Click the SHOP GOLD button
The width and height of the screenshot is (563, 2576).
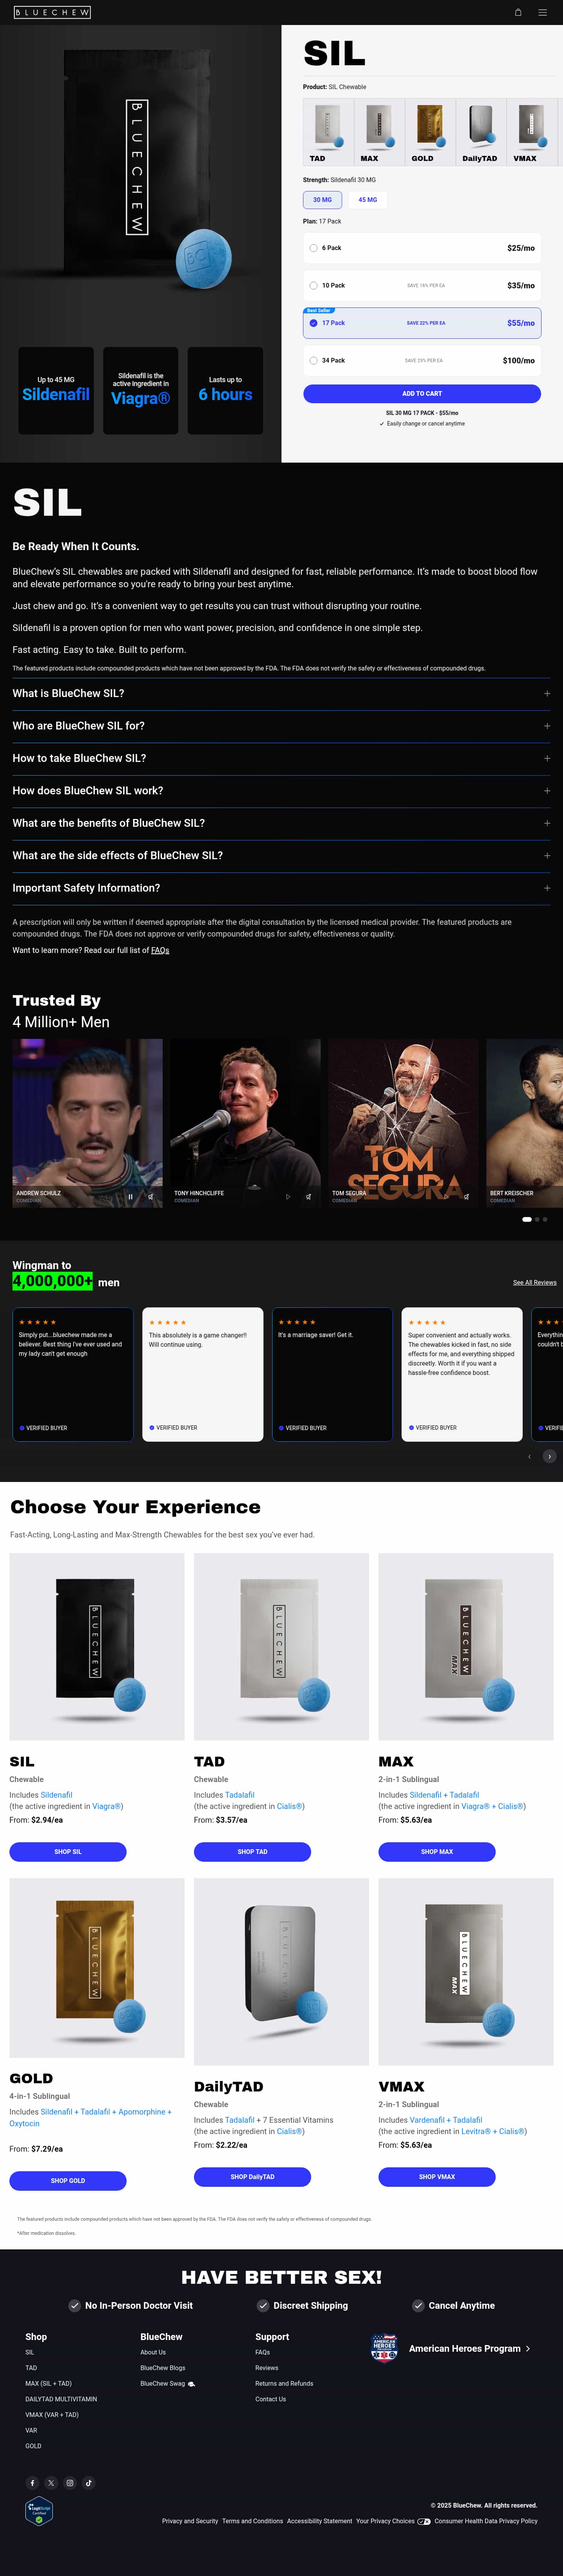pos(68,2181)
